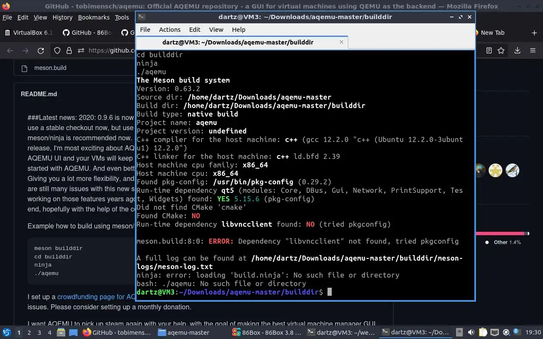Activate the dartz@VM3: ~/we… terminal taskbar entry
The height and width of the screenshot is (339, 543).
tap(342, 333)
